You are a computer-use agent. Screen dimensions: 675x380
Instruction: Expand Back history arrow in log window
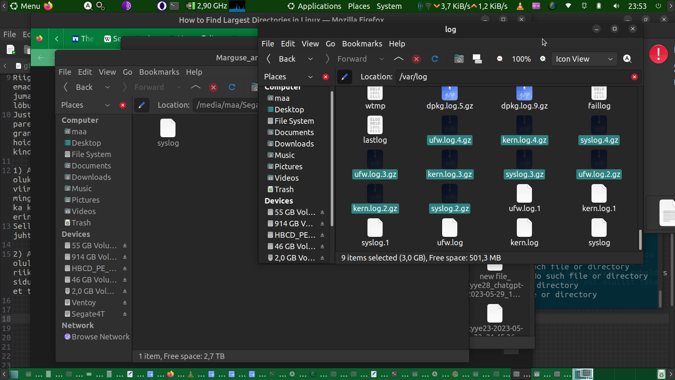pyautogui.click(x=310, y=59)
